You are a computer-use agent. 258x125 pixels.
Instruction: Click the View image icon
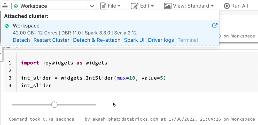pos(168,6)
